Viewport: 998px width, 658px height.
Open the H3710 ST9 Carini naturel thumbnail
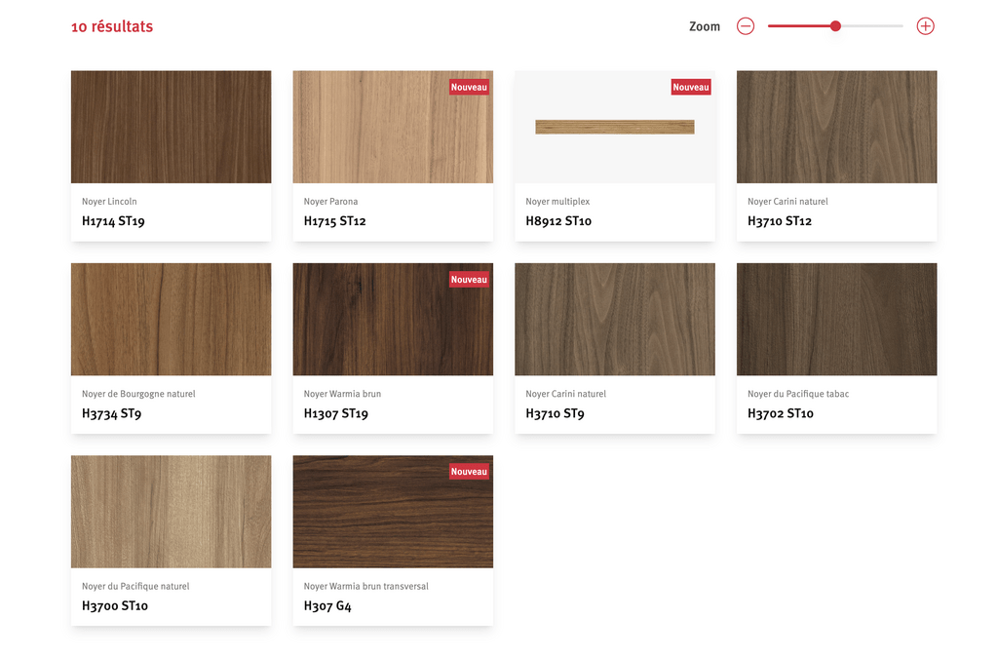click(x=615, y=319)
